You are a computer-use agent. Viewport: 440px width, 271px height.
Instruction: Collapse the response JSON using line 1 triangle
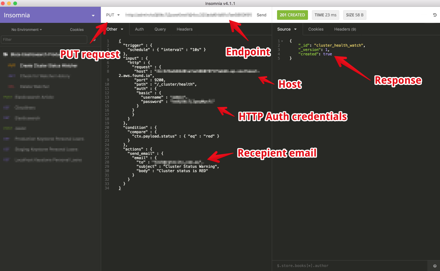click(x=282, y=40)
